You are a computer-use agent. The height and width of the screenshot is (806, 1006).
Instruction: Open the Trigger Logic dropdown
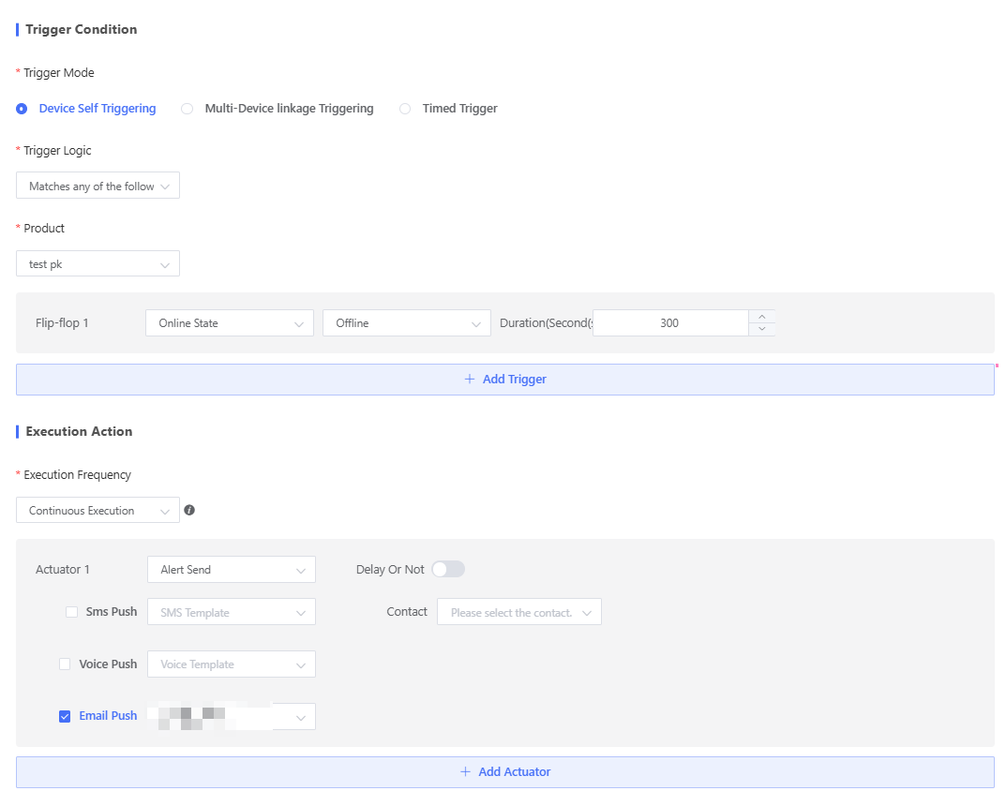click(98, 187)
